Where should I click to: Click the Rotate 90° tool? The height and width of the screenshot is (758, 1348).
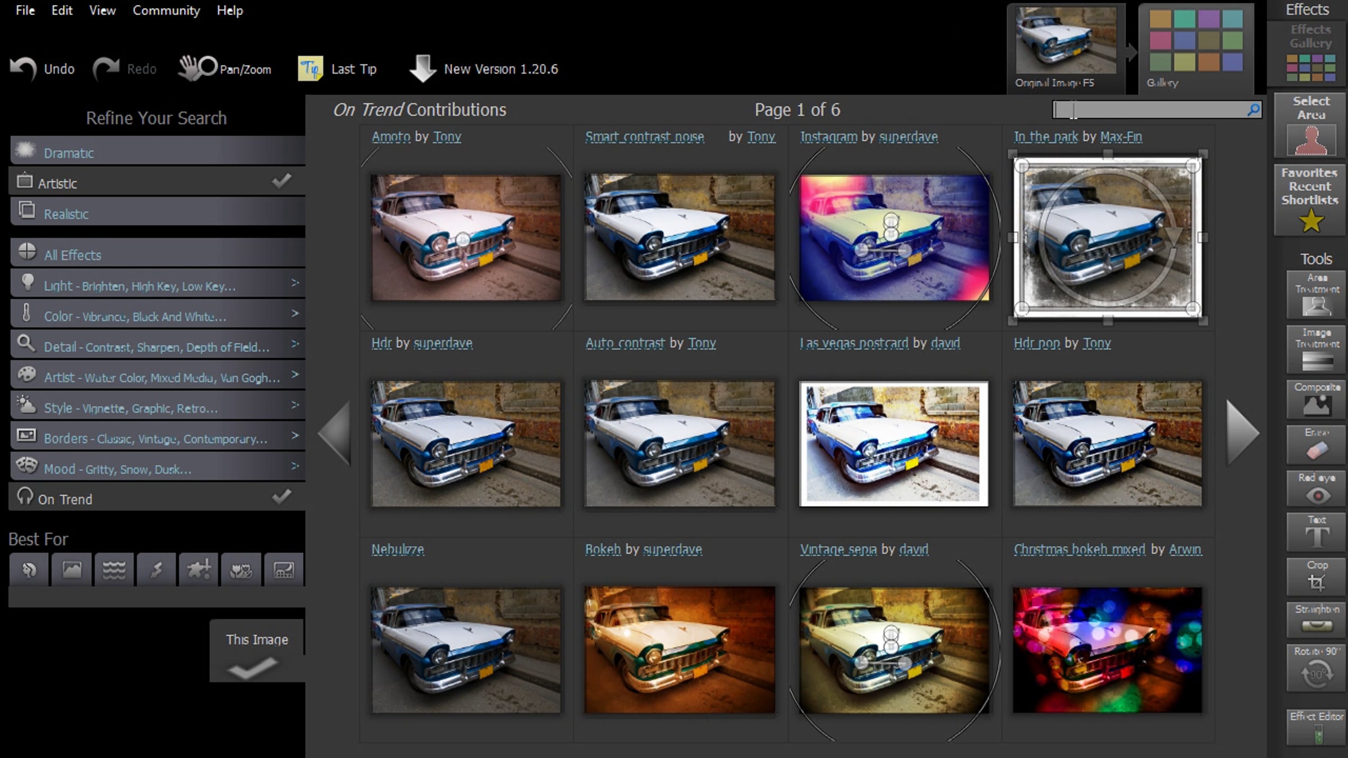click(1317, 668)
